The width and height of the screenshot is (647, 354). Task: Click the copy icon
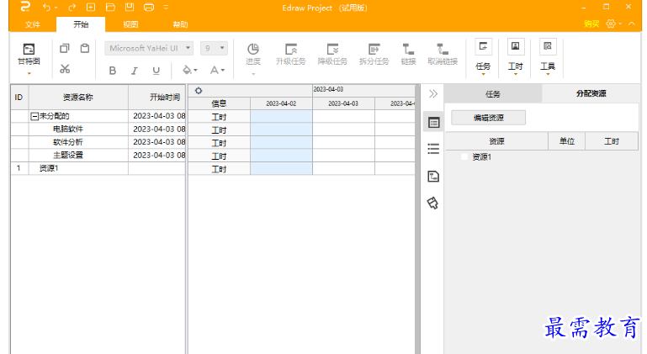tap(65, 48)
